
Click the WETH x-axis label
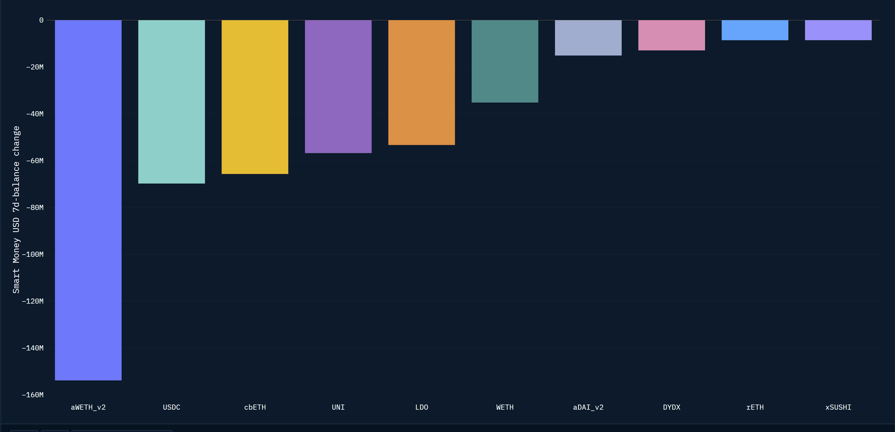[504, 407]
